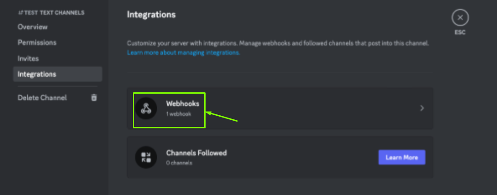Go to the Permissions section
The height and width of the screenshot is (195, 497).
point(37,43)
